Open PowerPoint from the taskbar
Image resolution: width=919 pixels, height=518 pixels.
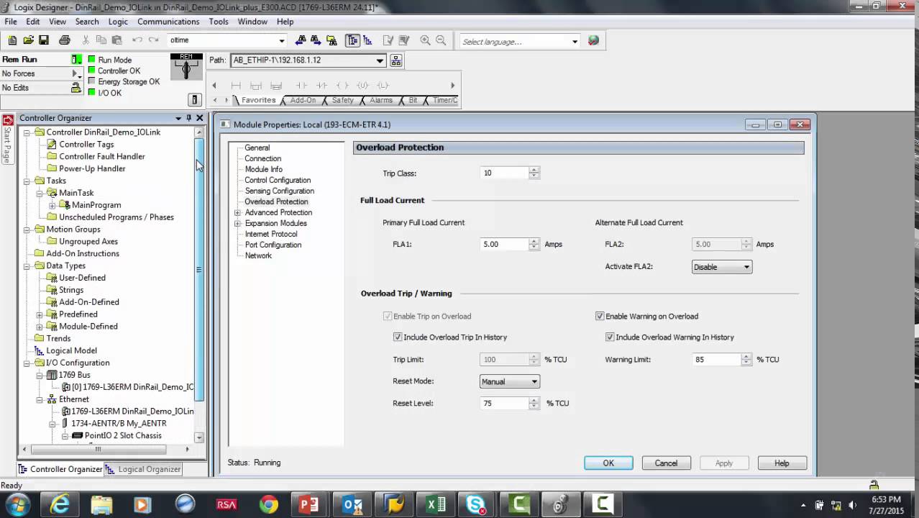(310, 504)
